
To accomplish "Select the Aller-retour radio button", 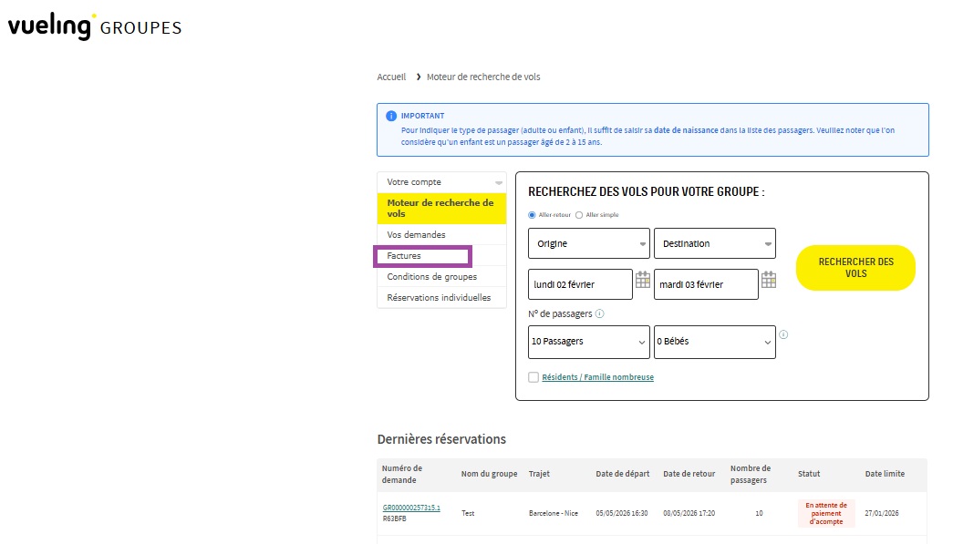I will [x=533, y=215].
